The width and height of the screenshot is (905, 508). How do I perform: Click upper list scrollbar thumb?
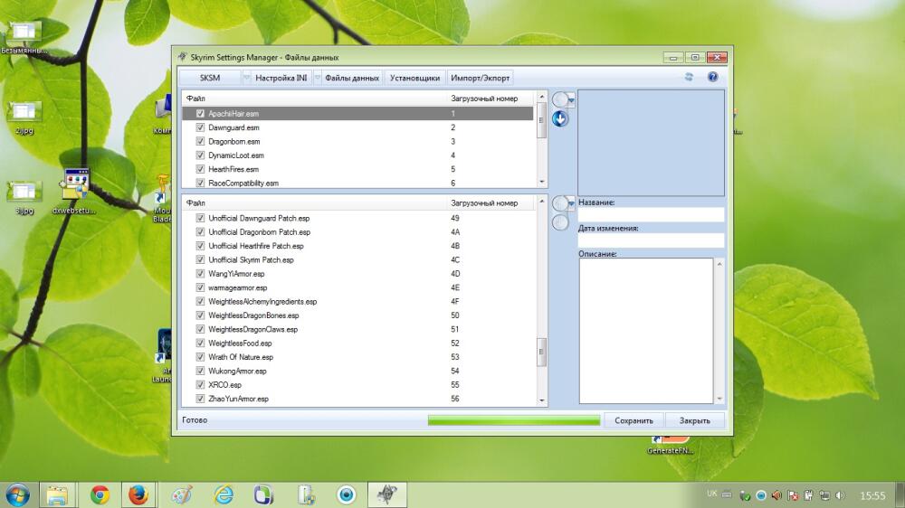click(541, 120)
